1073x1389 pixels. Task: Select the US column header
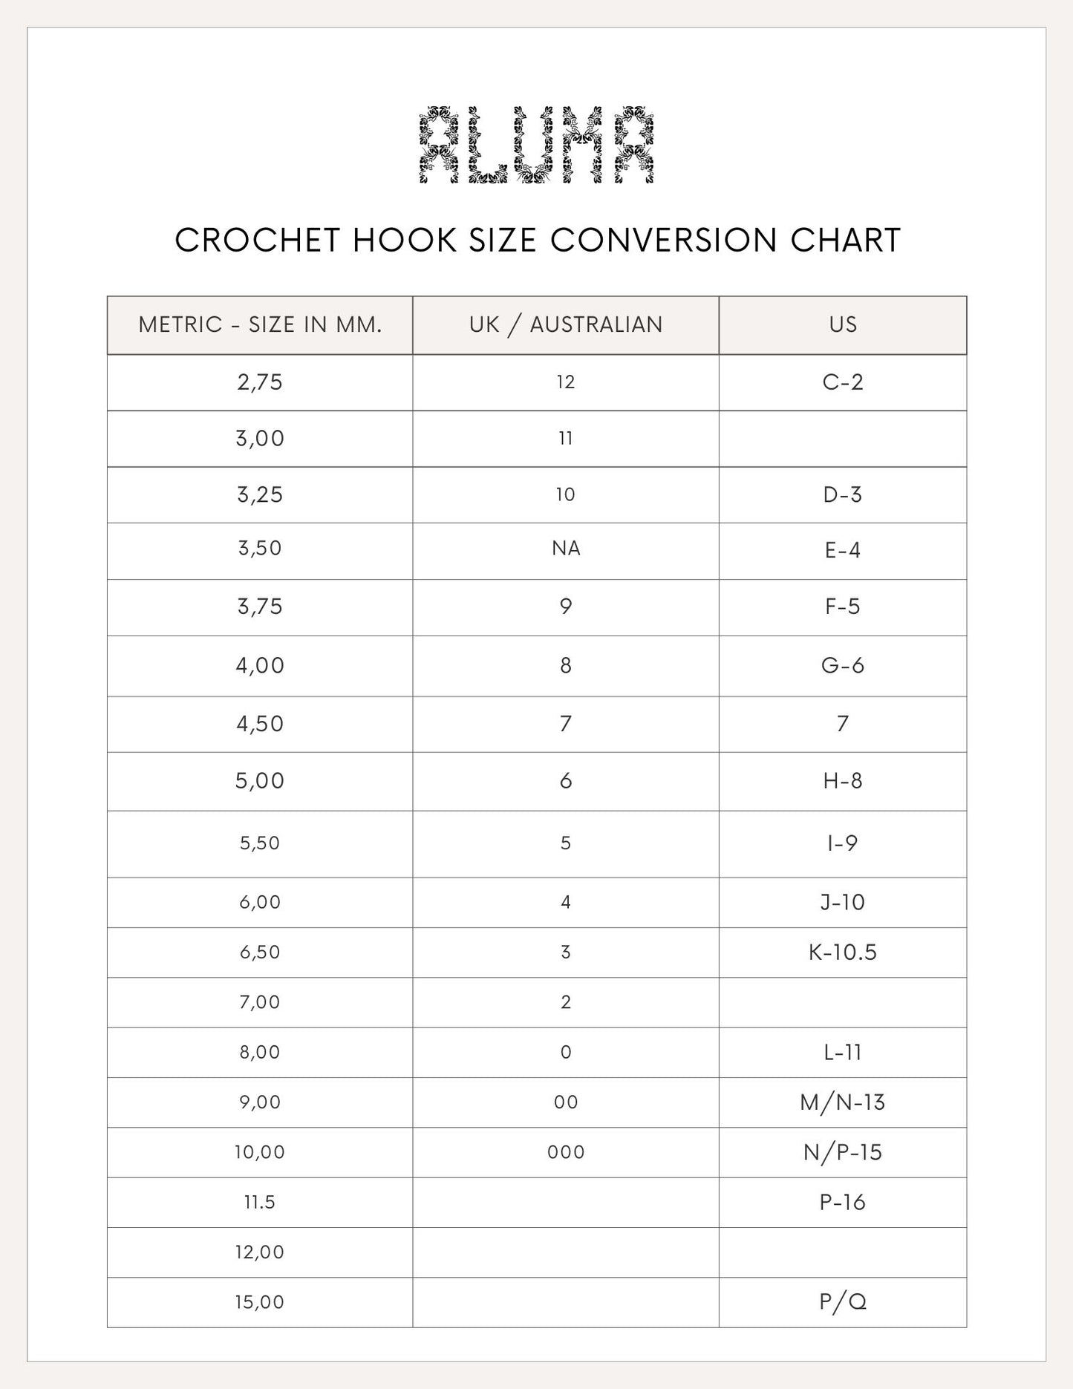click(x=843, y=324)
